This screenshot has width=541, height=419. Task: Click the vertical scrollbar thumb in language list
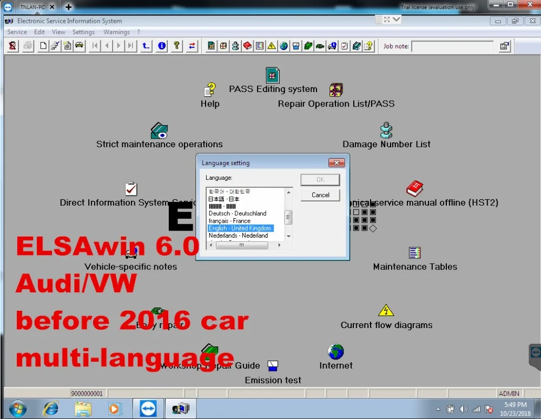288,217
